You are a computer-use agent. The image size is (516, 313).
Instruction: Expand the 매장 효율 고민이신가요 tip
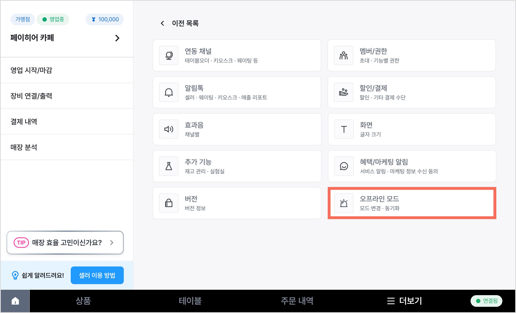(65, 243)
